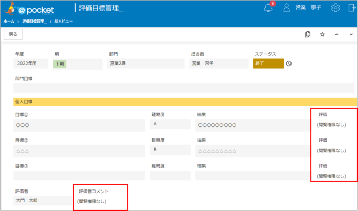Click 目標① value ○○○
Viewport: 358px width, 211px height.
(x=79, y=125)
